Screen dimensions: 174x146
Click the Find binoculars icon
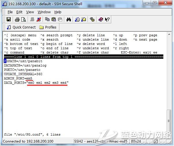coord(69,20)
